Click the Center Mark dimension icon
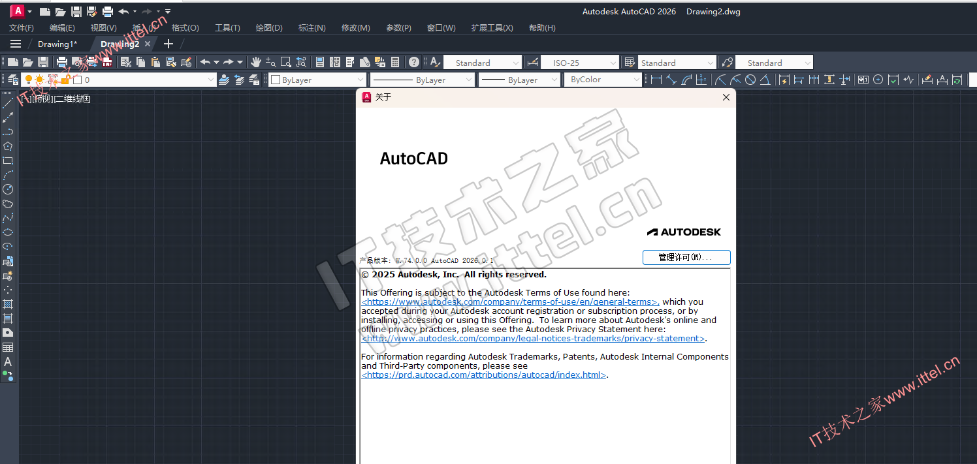This screenshot has height=464, width=977. click(x=878, y=80)
